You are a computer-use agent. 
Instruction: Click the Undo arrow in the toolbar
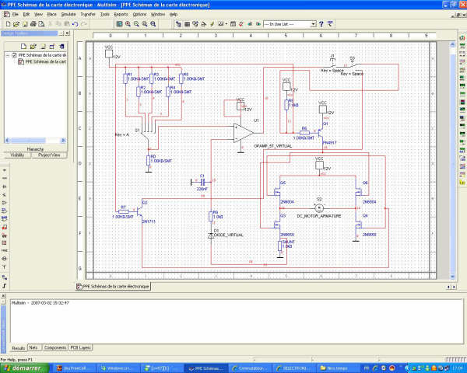pos(75,24)
